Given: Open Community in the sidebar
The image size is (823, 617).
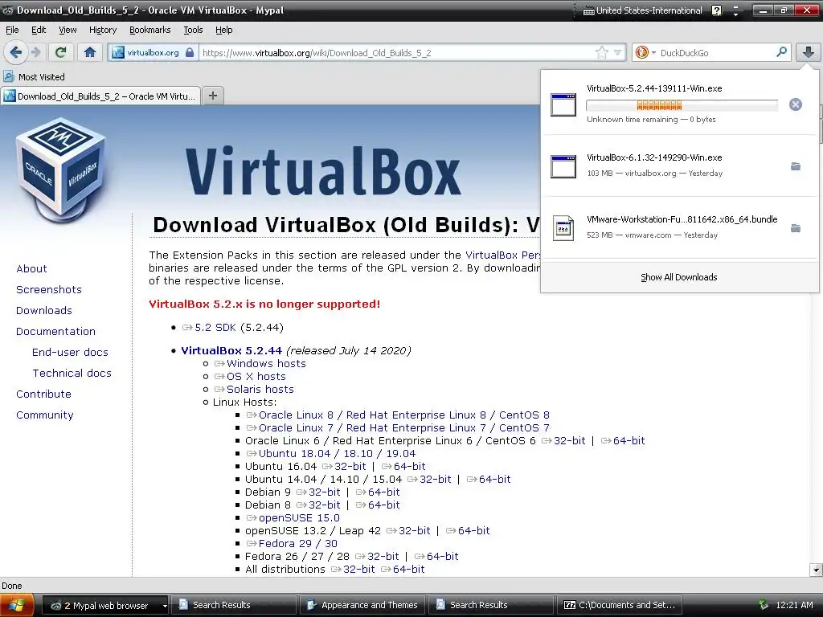Looking at the screenshot, I should click(45, 415).
